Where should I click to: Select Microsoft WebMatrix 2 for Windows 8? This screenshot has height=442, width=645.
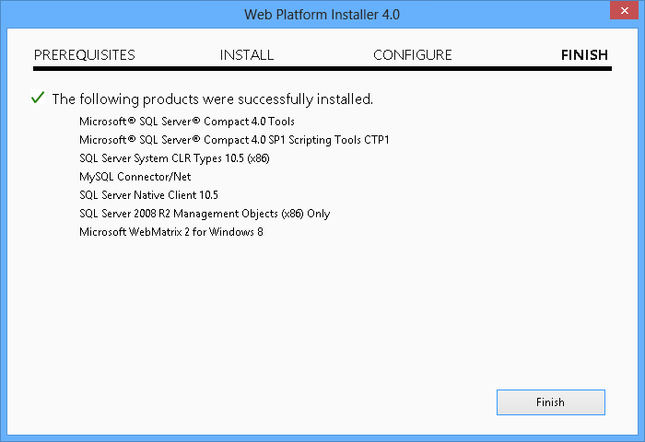pyautogui.click(x=171, y=231)
